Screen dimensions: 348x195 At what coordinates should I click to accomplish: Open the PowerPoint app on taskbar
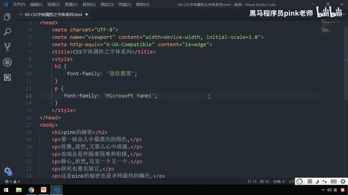pyautogui.click(x=43, y=190)
